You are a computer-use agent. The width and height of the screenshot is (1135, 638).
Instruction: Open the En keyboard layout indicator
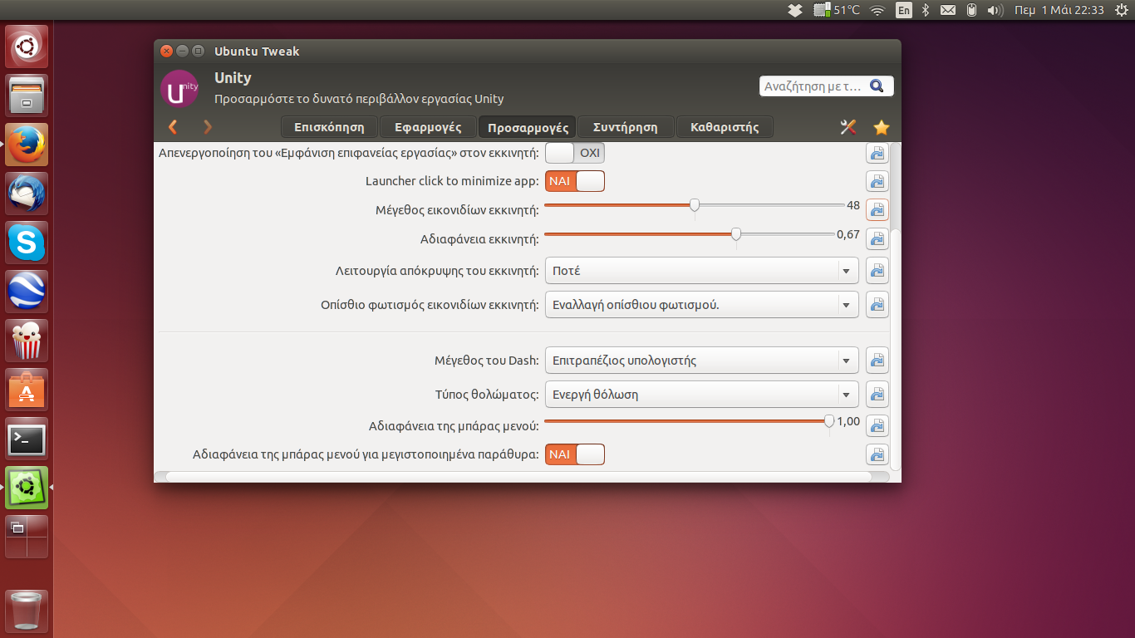coord(903,10)
